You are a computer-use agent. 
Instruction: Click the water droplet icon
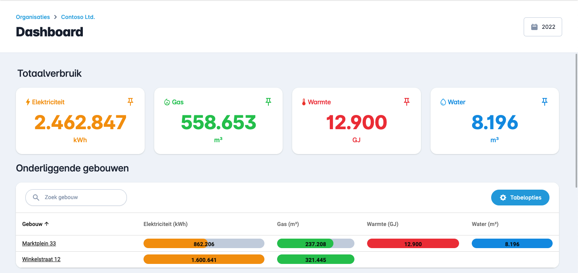point(443,102)
